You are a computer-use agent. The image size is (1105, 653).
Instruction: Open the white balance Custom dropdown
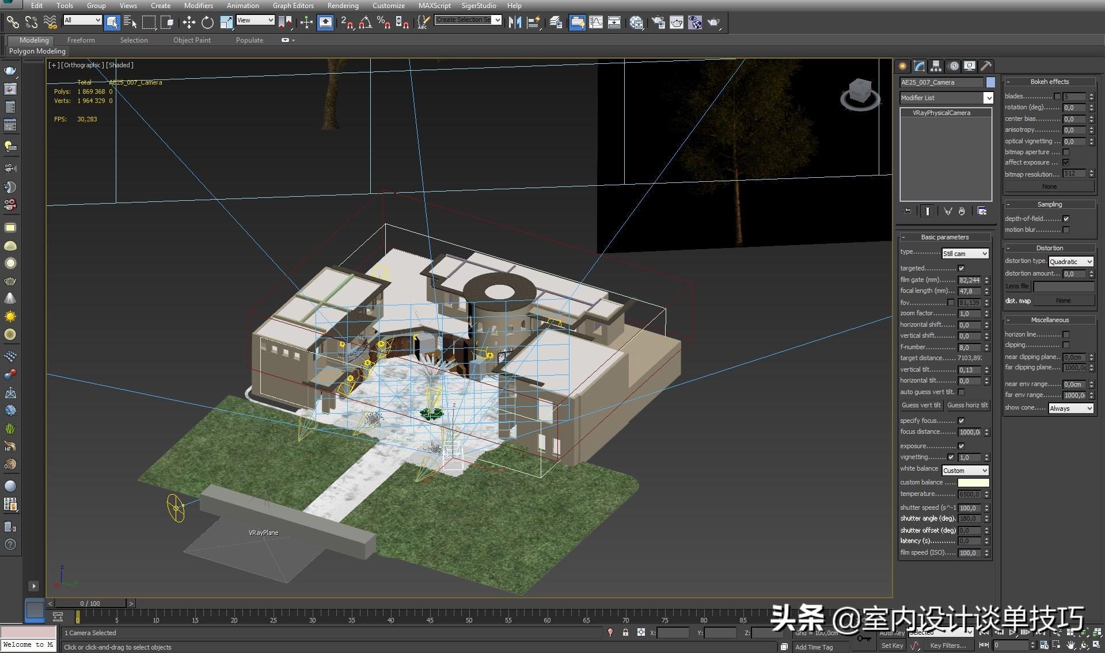tap(965, 470)
